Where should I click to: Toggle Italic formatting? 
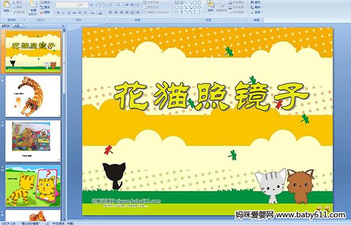(x=63, y=13)
